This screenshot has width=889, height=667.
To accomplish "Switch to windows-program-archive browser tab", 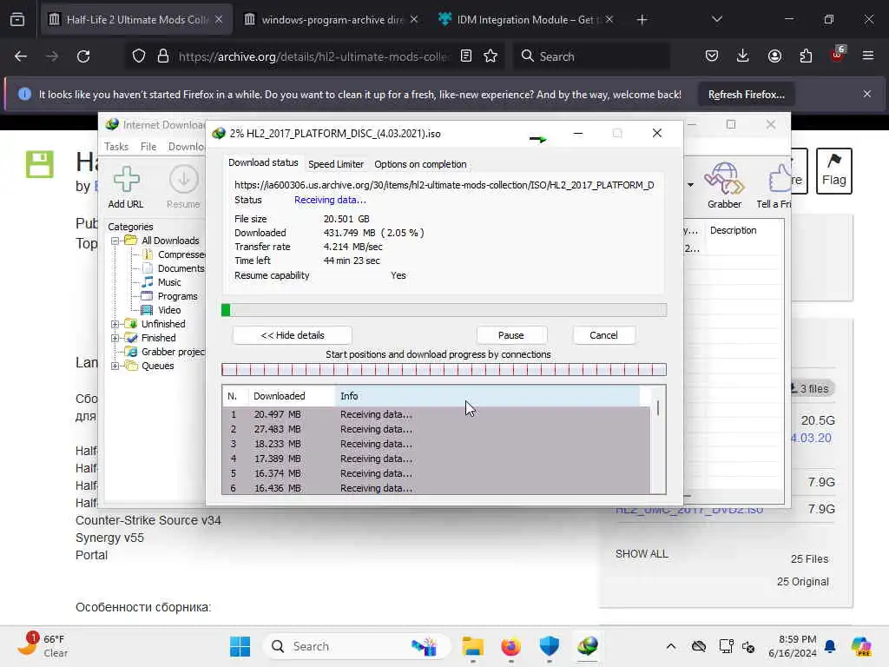I will pyautogui.click(x=332, y=20).
